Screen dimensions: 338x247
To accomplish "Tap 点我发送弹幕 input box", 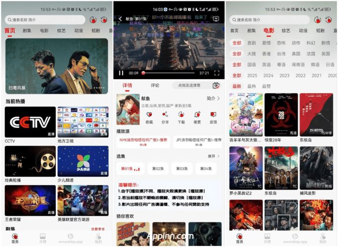I will (x=189, y=85).
